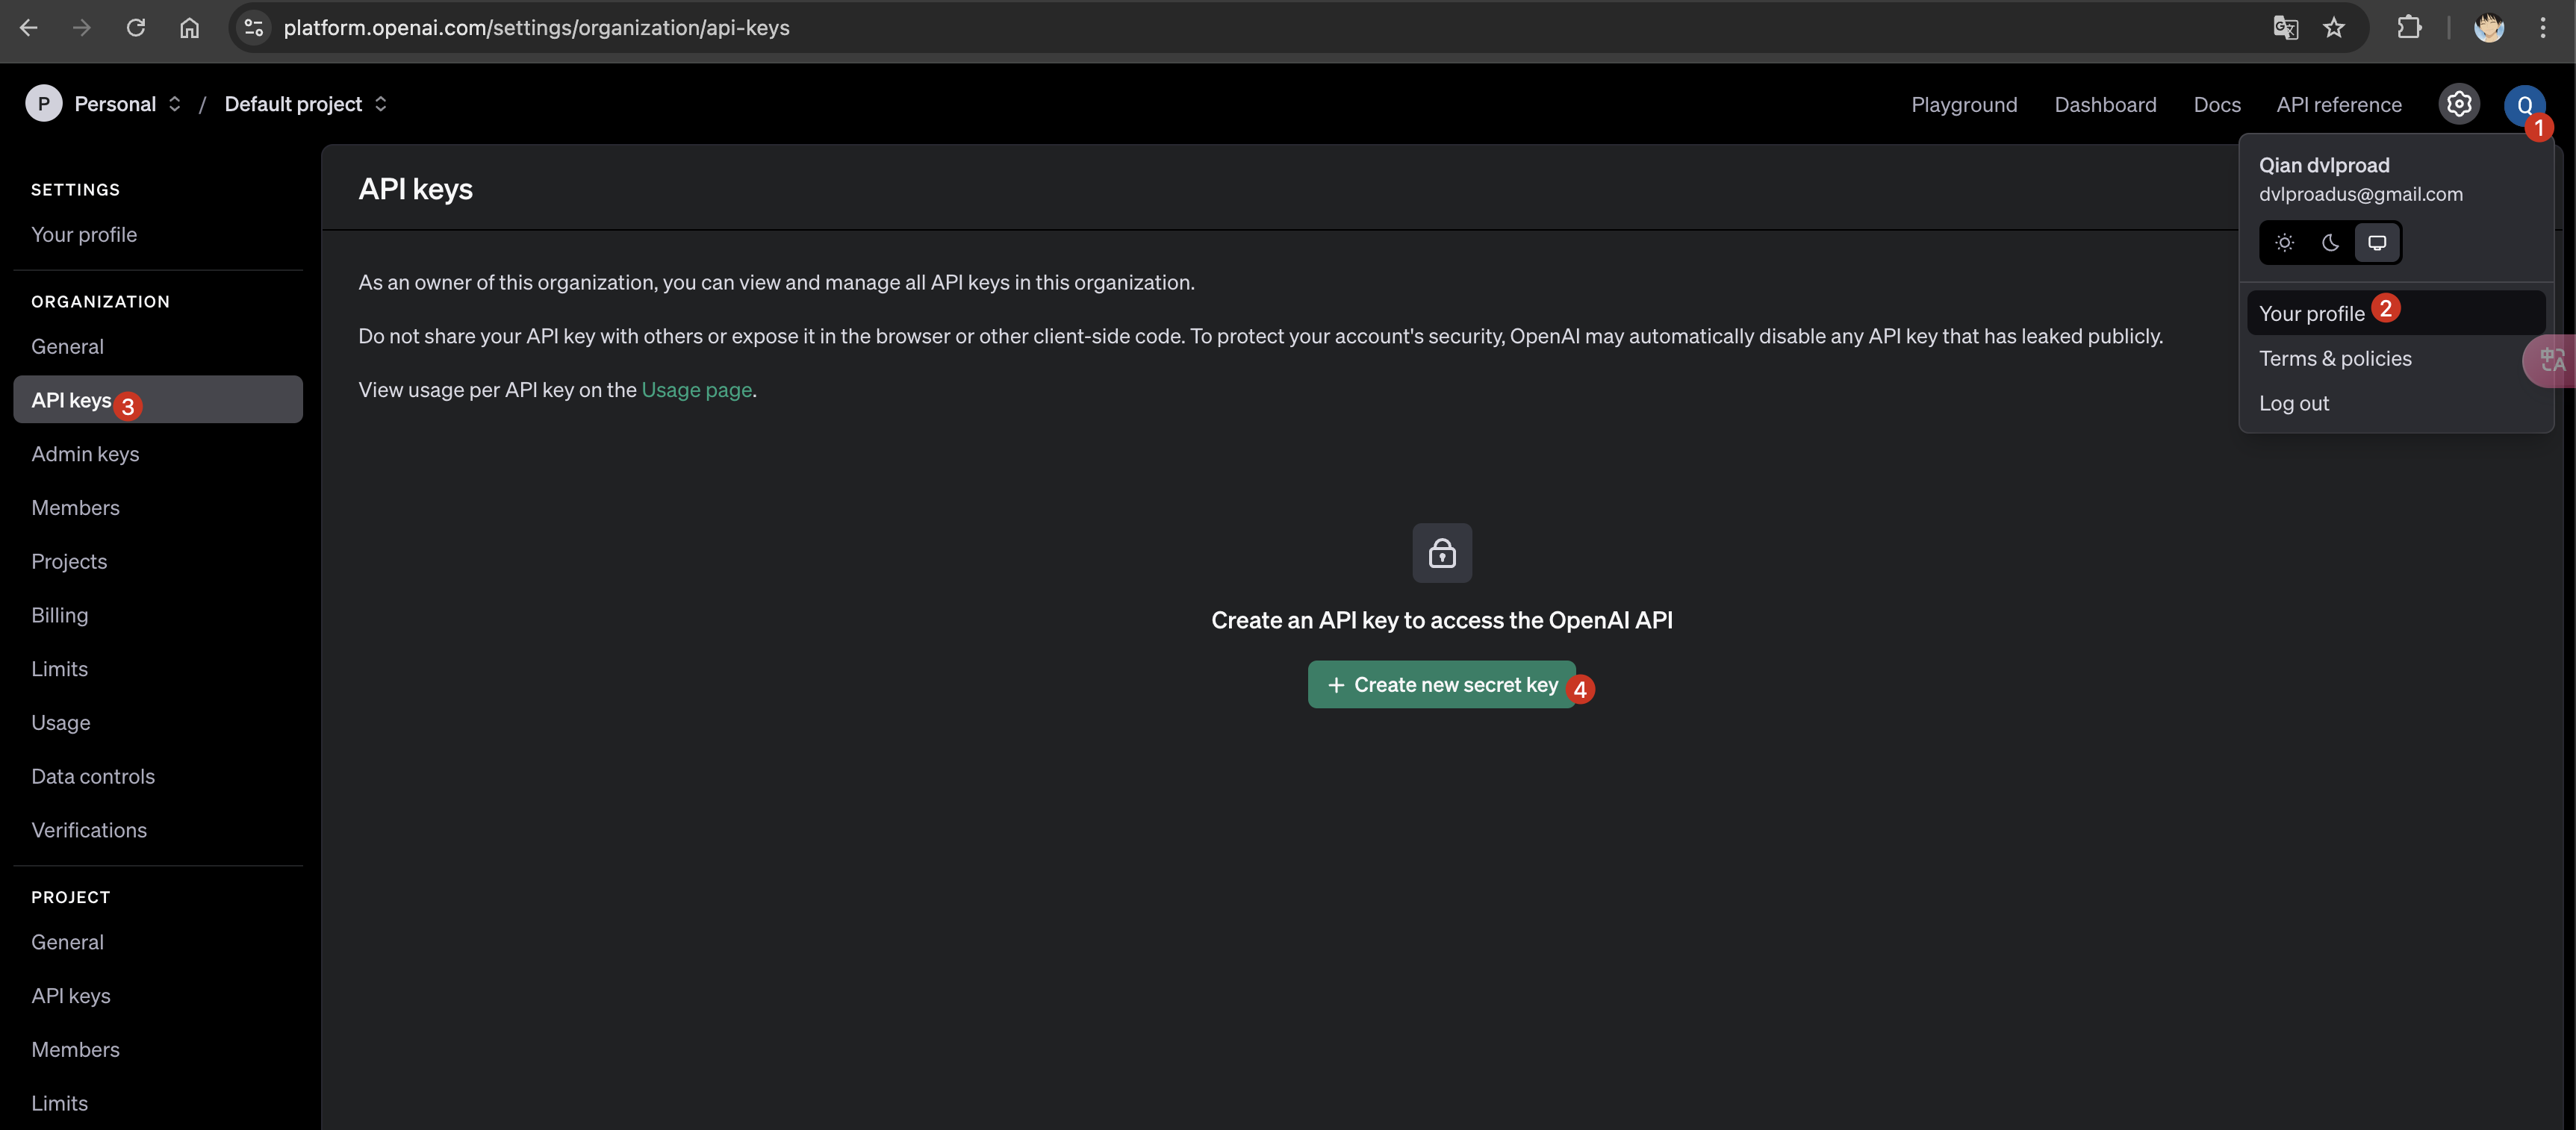Go to the Dashboard
The width and height of the screenshot is (2576, 1130).
pos(2105,104)
